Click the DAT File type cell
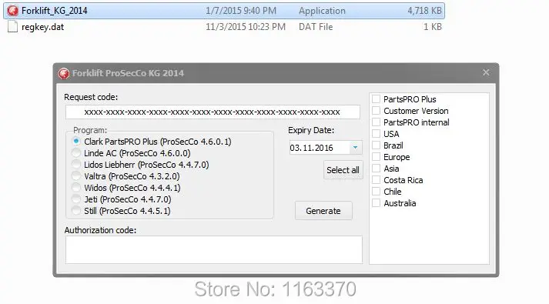 click(x=316, y=27)
